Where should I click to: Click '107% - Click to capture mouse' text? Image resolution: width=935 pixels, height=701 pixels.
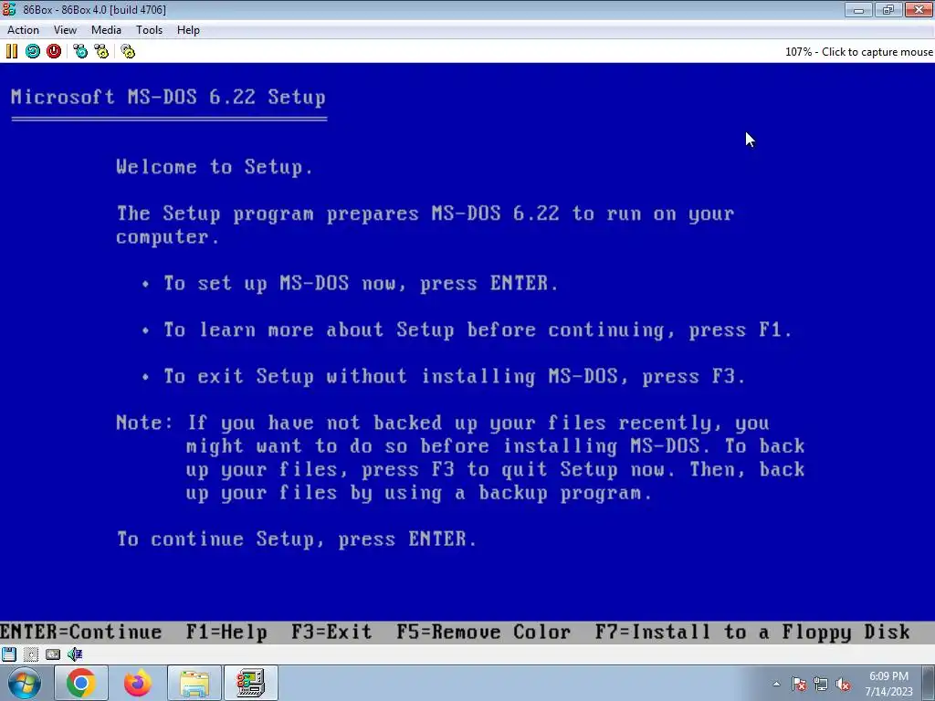(858, 52)
